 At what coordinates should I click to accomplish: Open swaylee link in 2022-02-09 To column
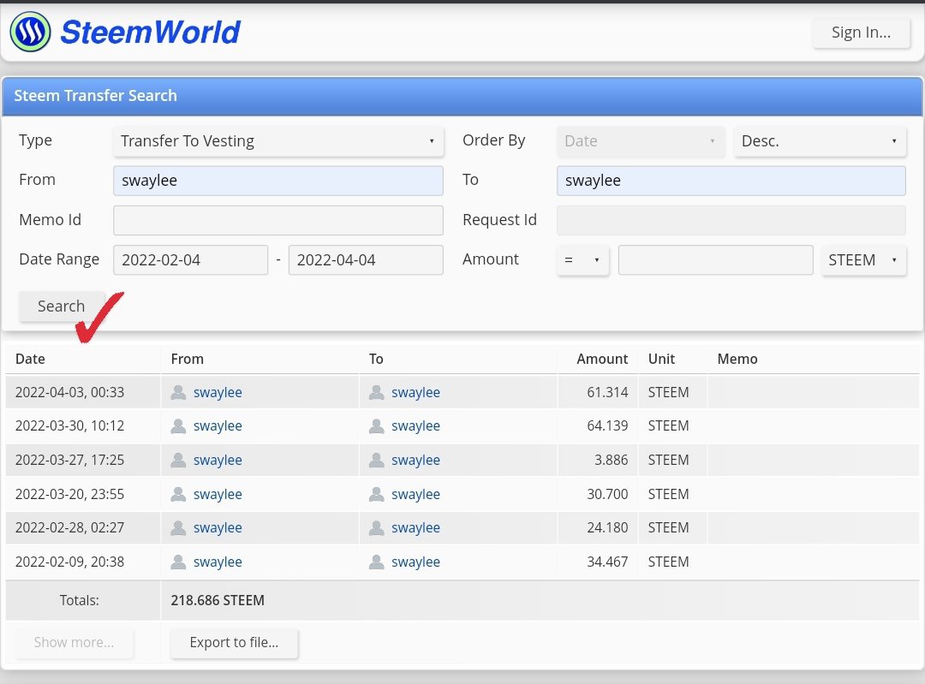click(415, 562)
